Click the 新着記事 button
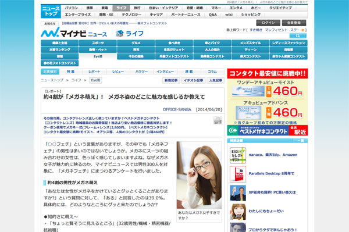Screen dimensions: 349x232 [171, 80]
